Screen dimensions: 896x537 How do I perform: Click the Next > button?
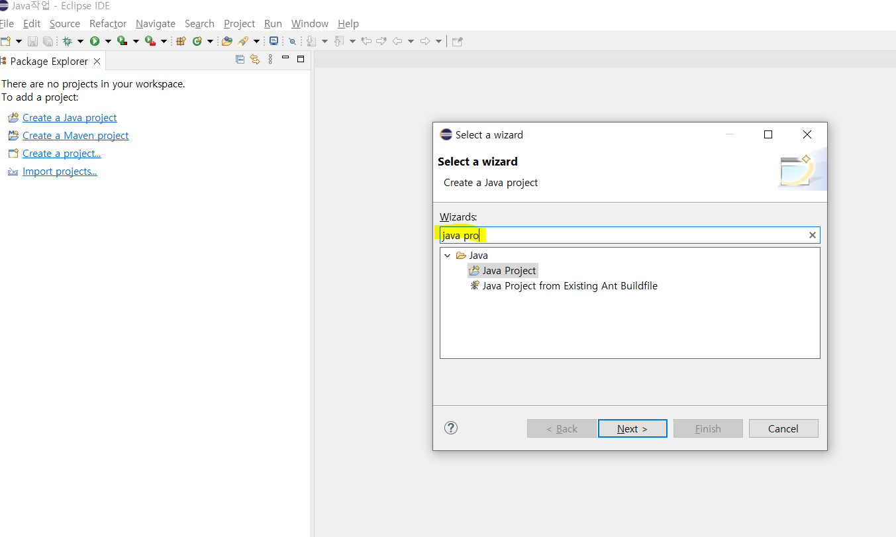[x=632, y=428]
